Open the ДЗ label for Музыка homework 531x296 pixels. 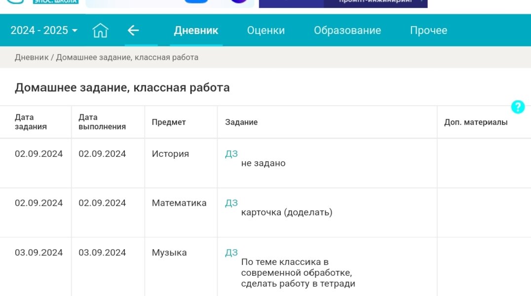coord(232,252)
